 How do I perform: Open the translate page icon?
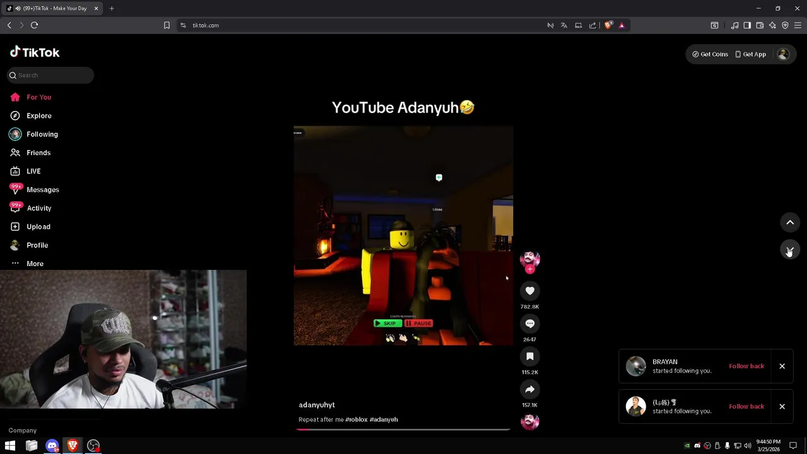coord(564,25)
